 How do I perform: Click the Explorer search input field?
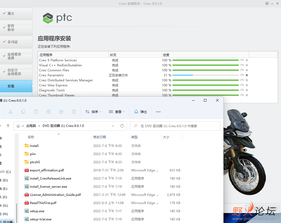[x=175, y=126]
